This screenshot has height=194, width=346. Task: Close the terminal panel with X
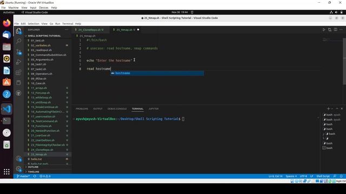point(342,109)
